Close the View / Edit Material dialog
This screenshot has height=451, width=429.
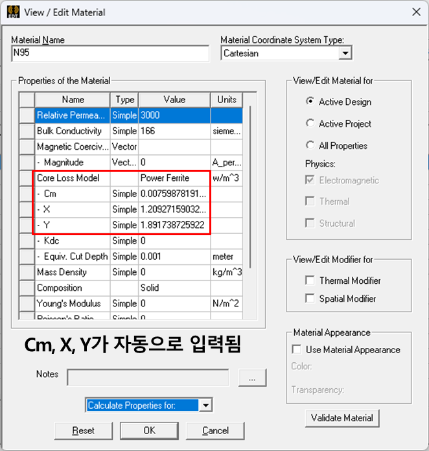click(415, 12)
